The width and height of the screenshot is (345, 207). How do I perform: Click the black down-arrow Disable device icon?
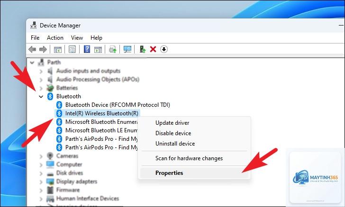pos(164,49)
